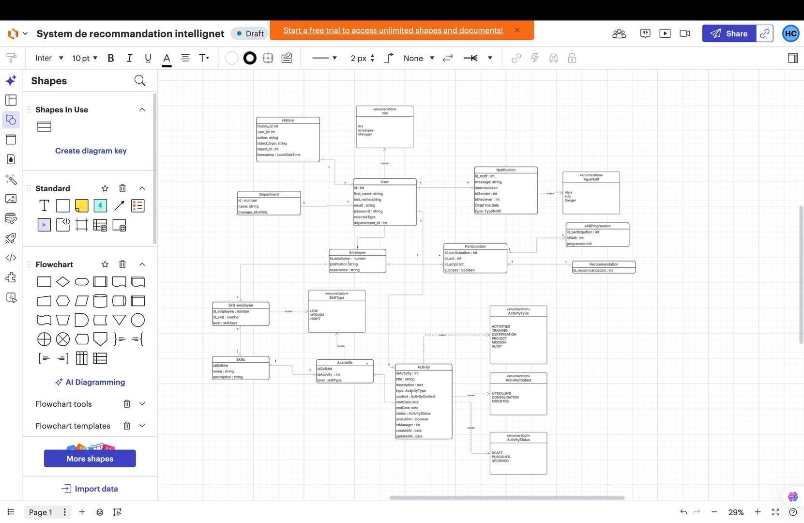Click the More shapes button
Screen dimensions: 804x523
(x=90, y=459)
